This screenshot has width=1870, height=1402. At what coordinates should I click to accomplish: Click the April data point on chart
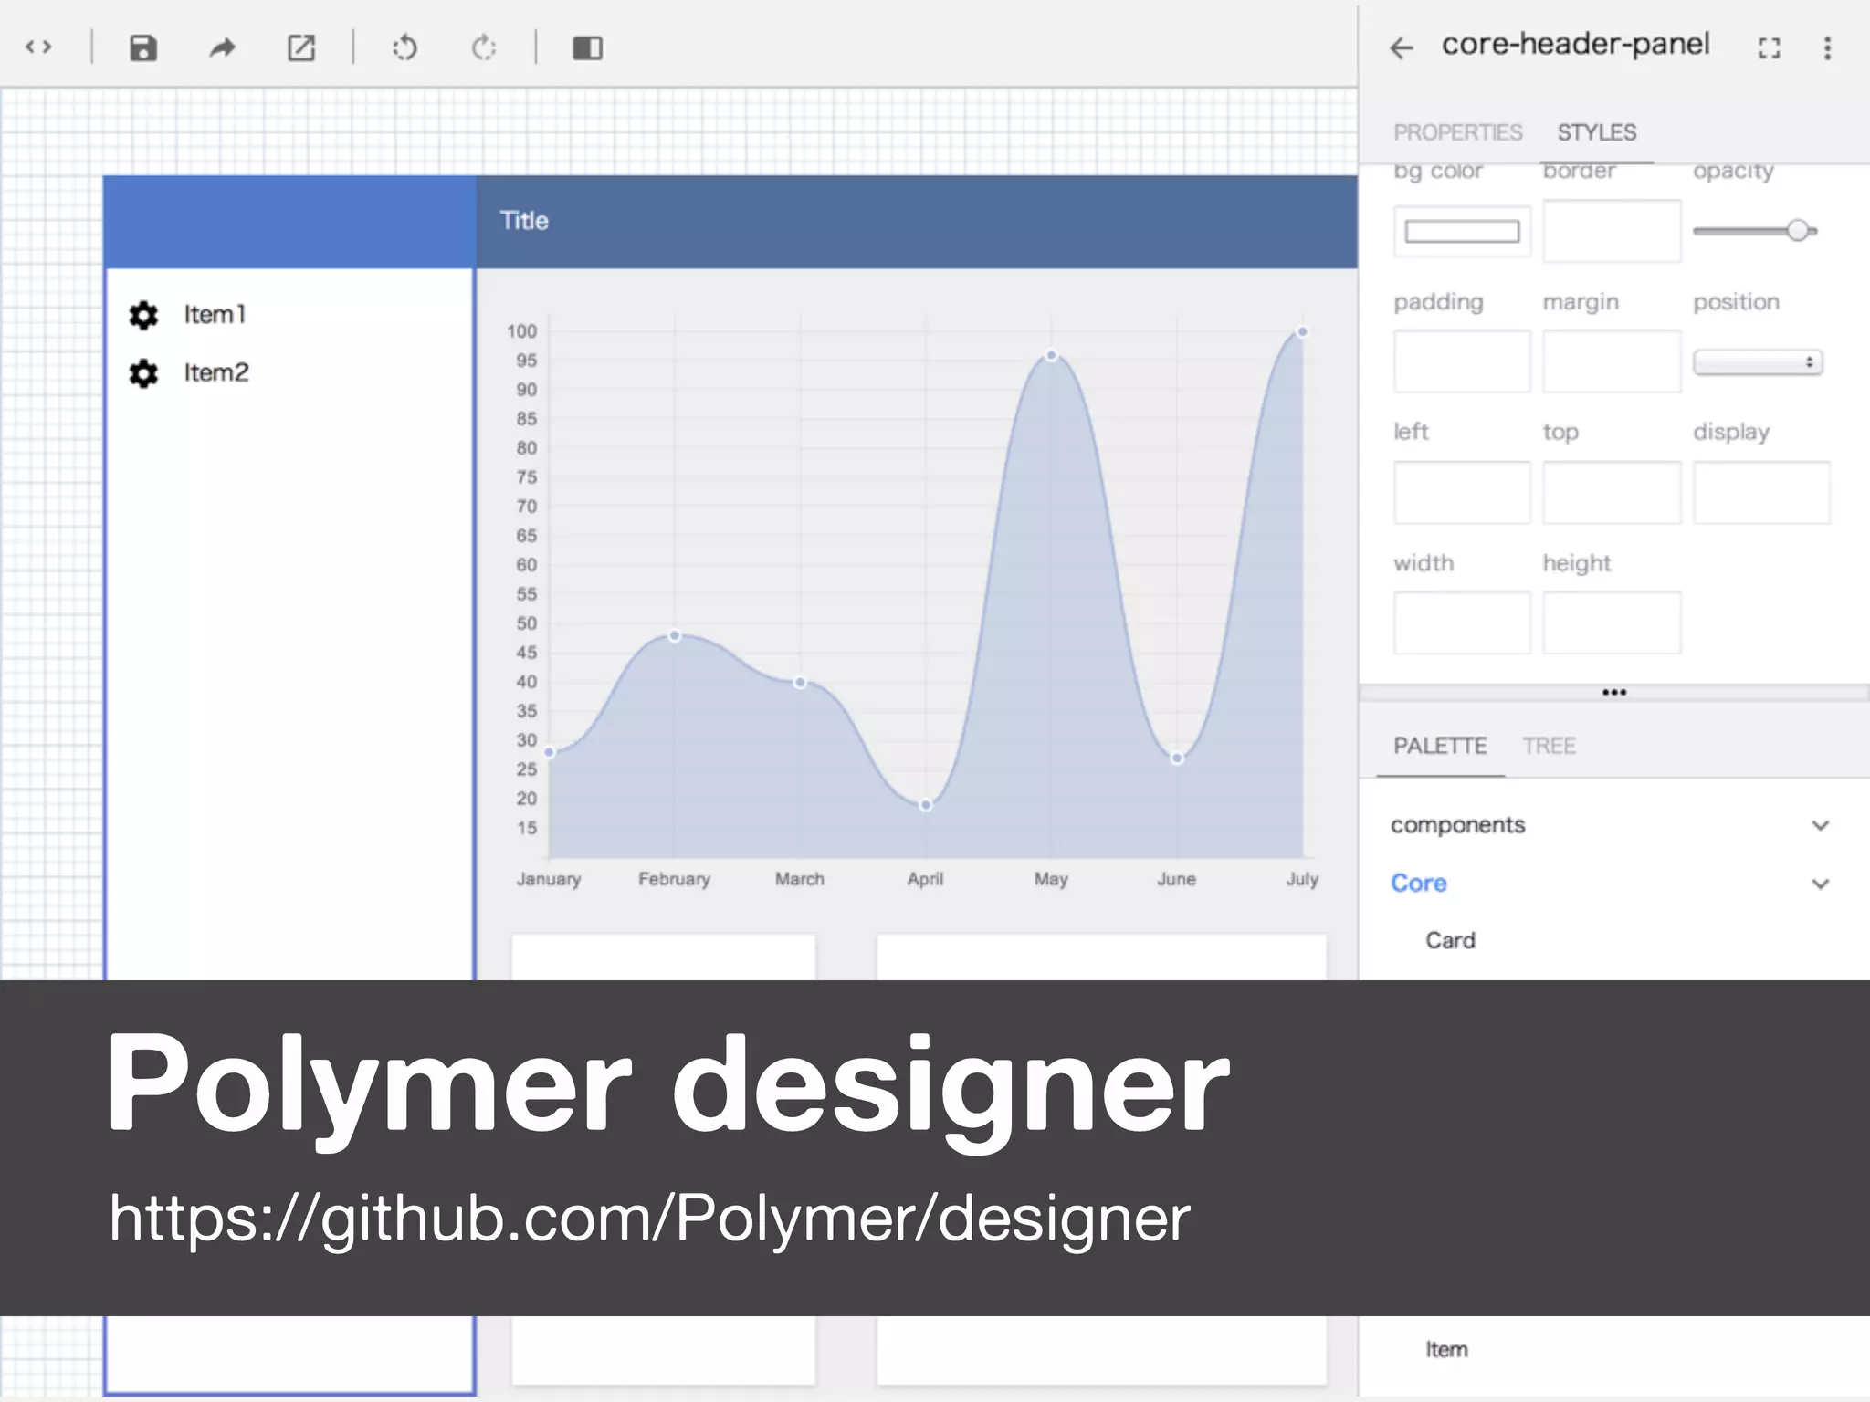pos(925,804)
